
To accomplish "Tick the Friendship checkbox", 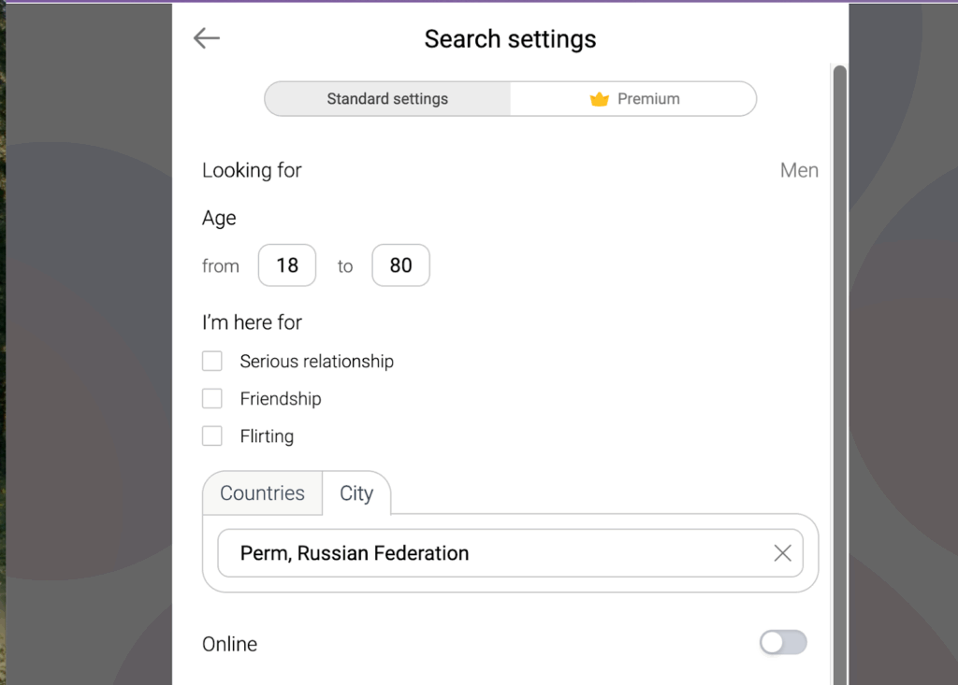I will [212, 399].
